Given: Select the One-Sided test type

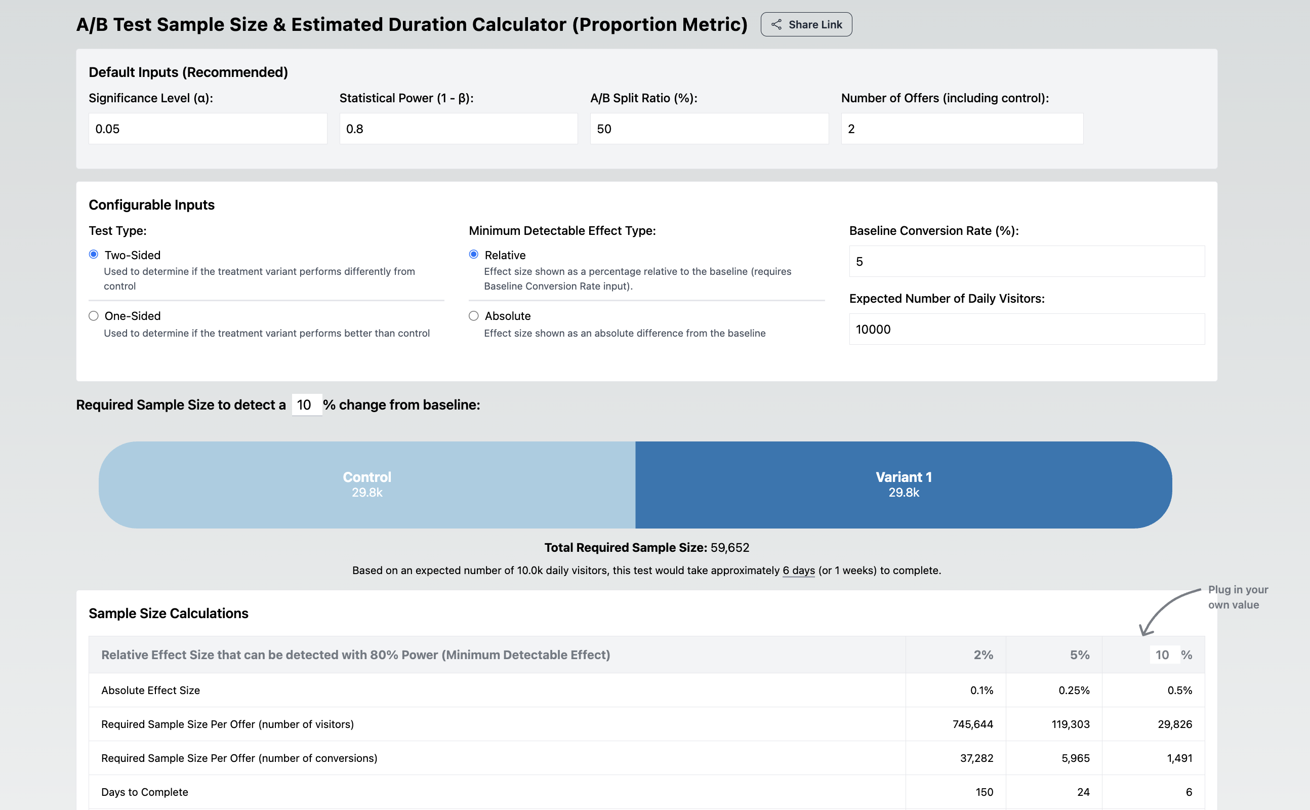Looking at the screenshot, I should (93, 315).
